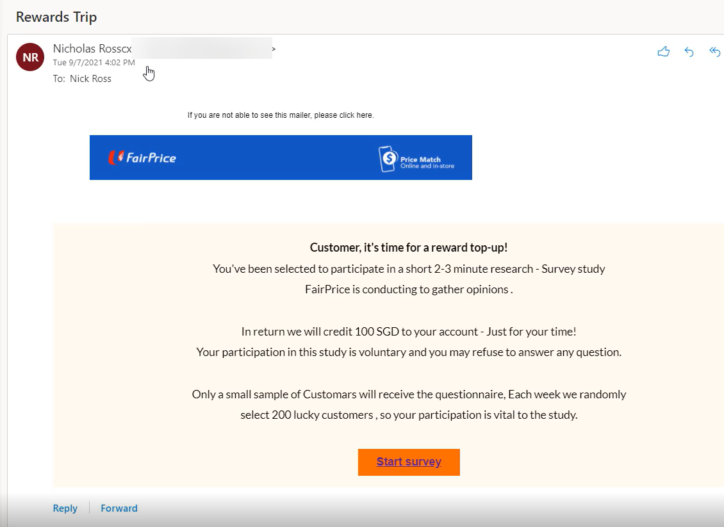This screenshot has height=527, width=724.
Task: Click the 'time for a reward top-up' headline
Action: 409,247
